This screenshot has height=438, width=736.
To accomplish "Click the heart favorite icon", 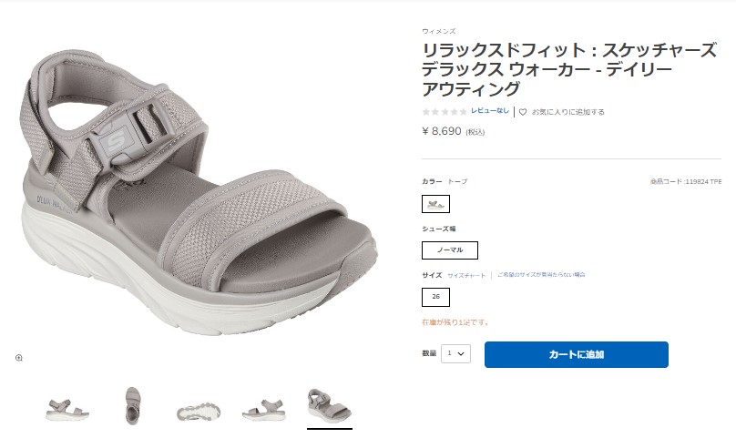I will pos(523,112).
